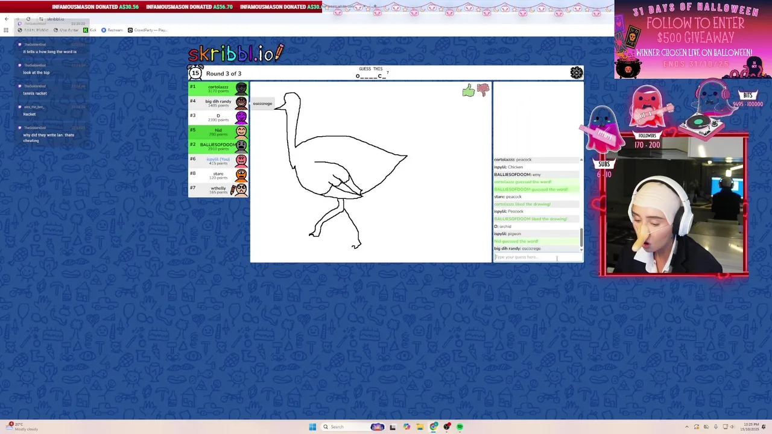Click the browser address bar skribbl.io
Image resolution: width=772 pixels, height=434 pixels.
55,19
